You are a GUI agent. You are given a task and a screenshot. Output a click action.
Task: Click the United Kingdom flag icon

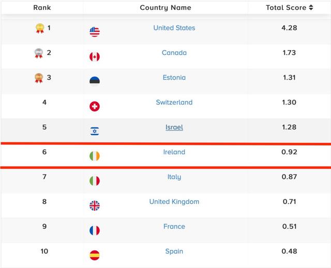click(x=95, y=206)
